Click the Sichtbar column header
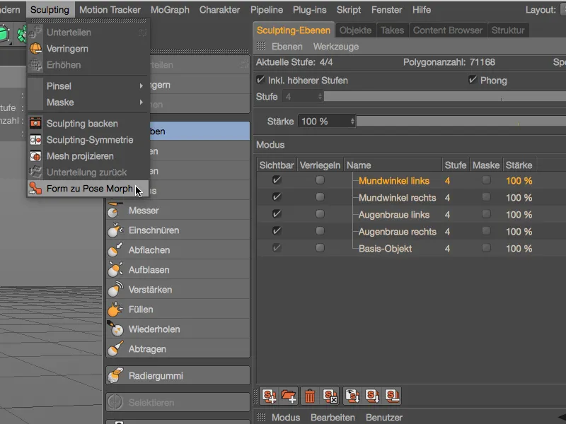566x424 pixels. coord(277,165)
